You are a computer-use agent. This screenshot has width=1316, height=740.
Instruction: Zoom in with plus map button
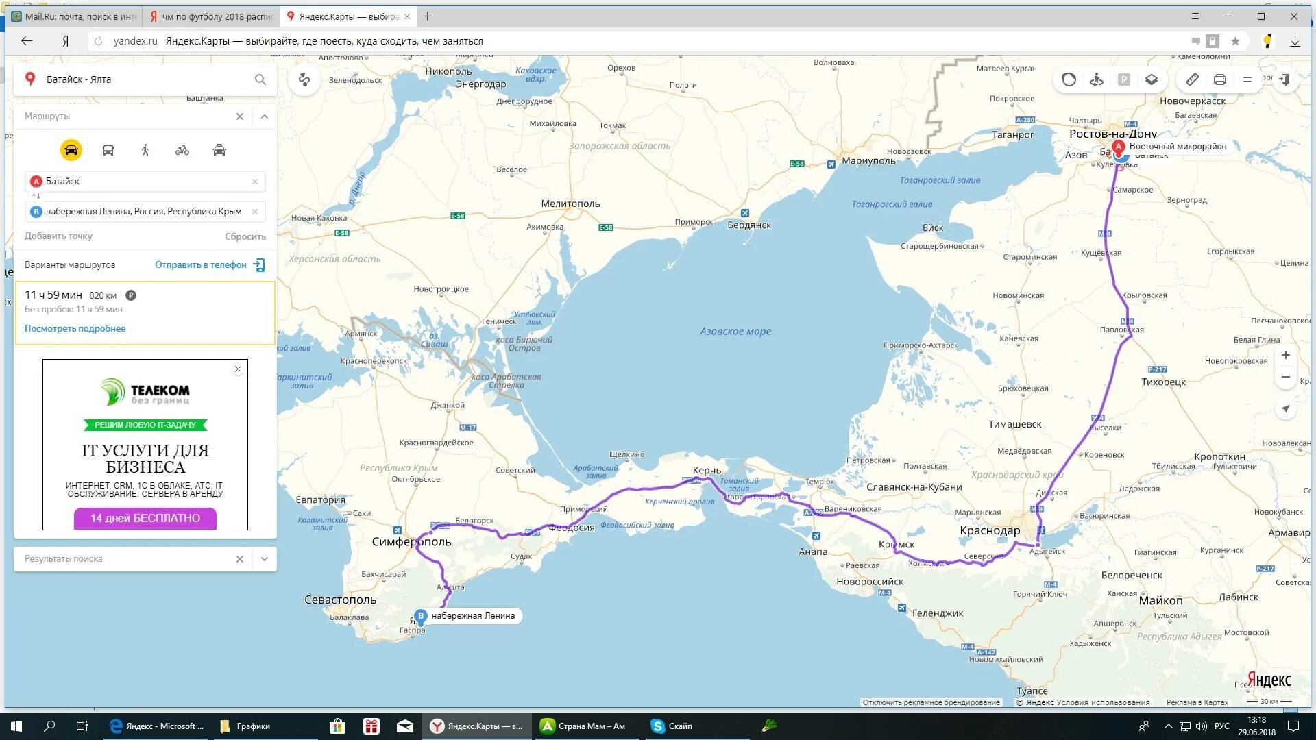pos(1286,355)
